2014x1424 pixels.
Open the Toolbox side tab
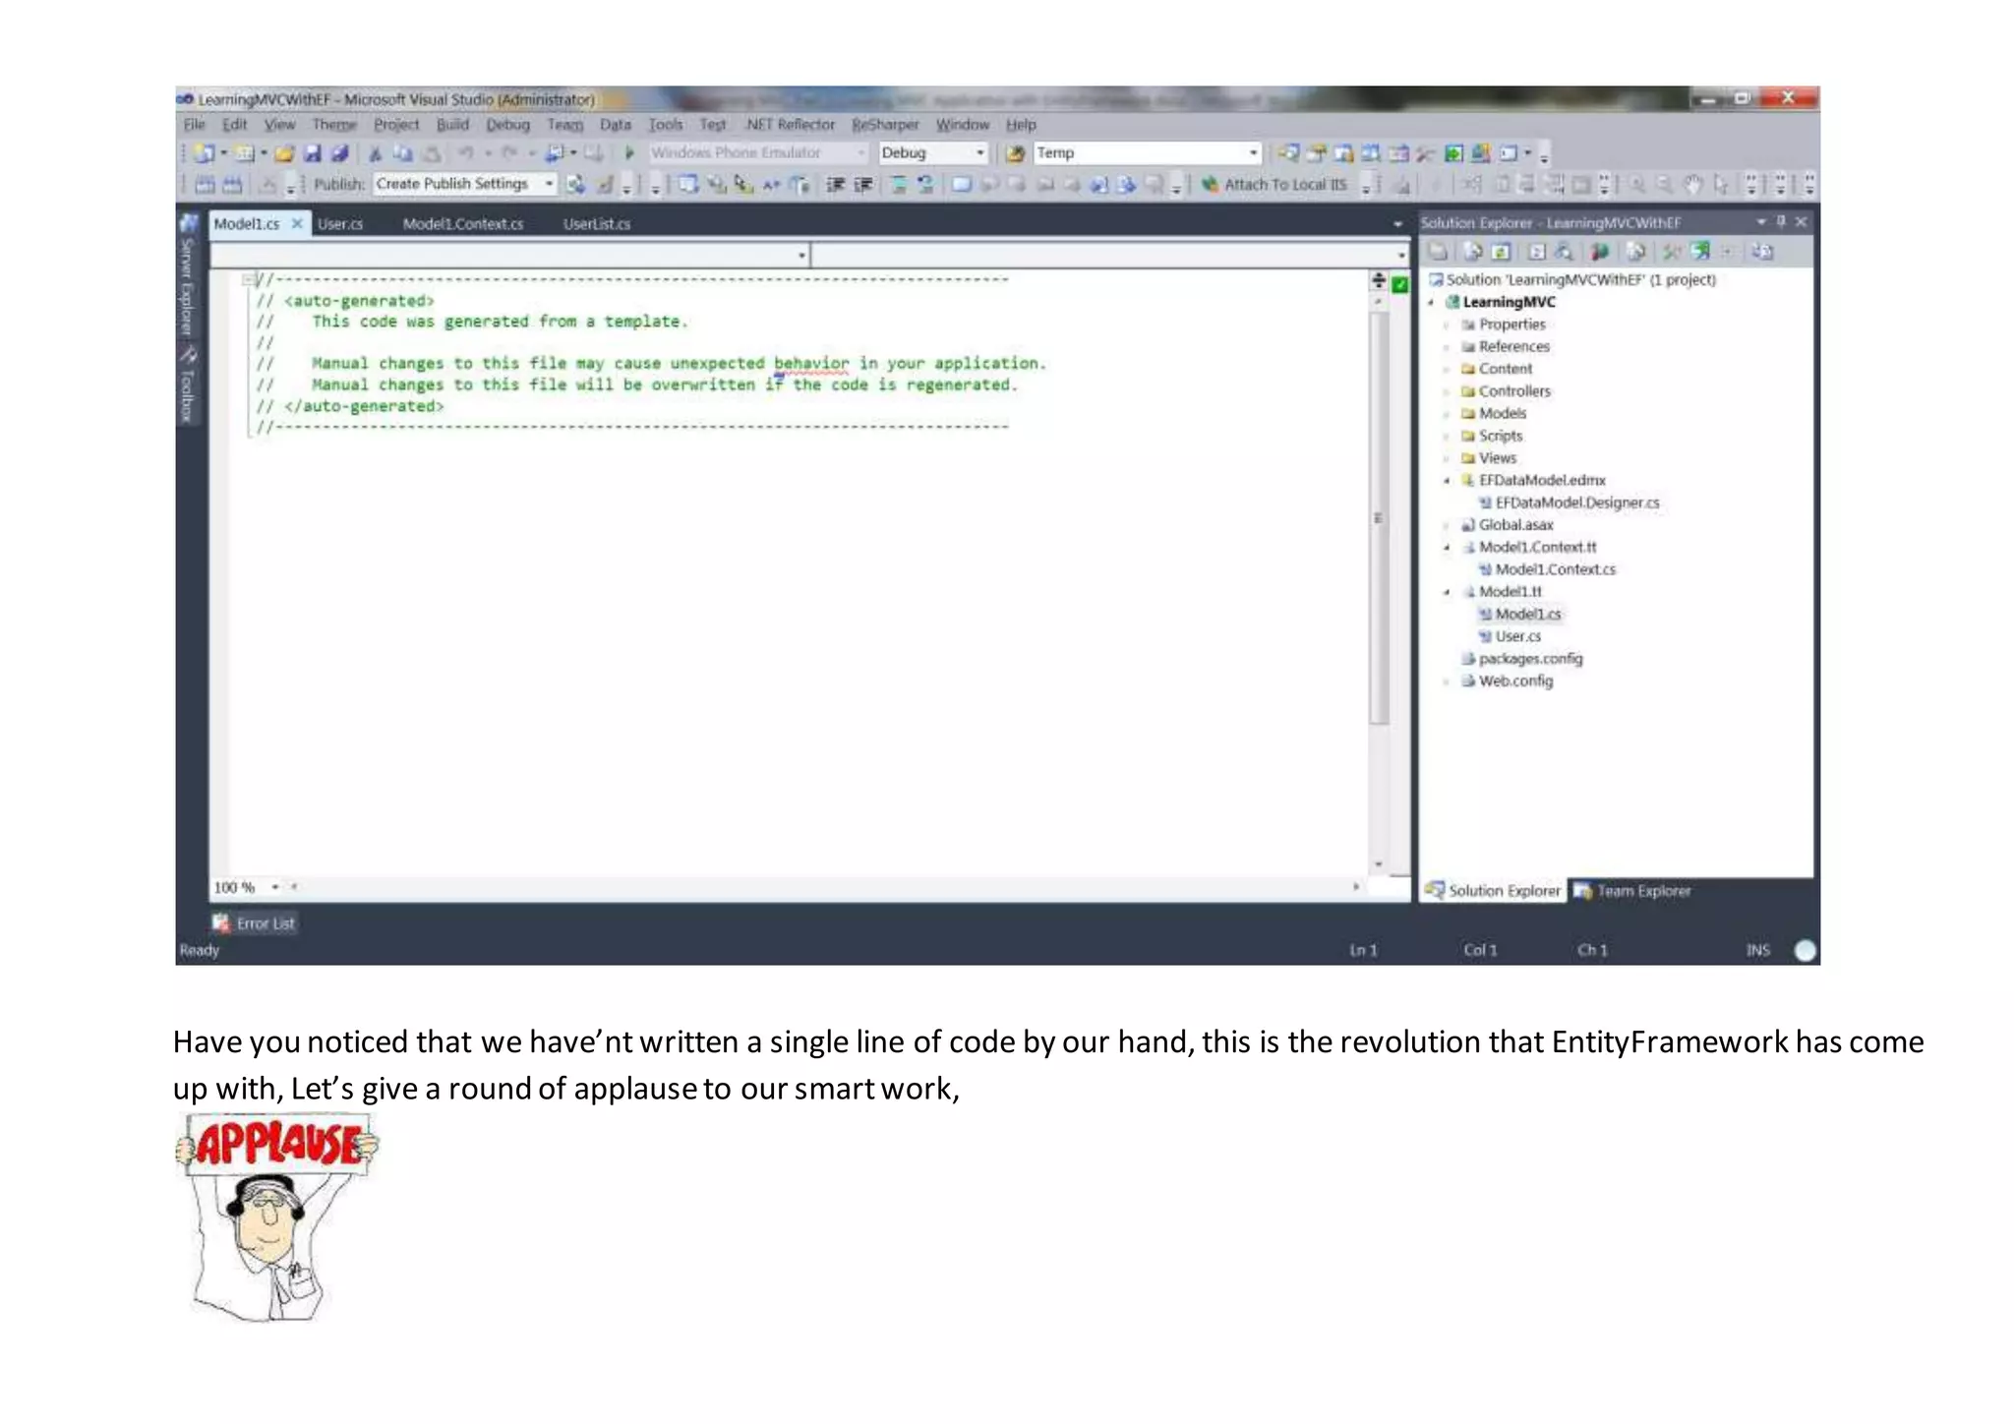pyautogui.click(x=187, y=384)
